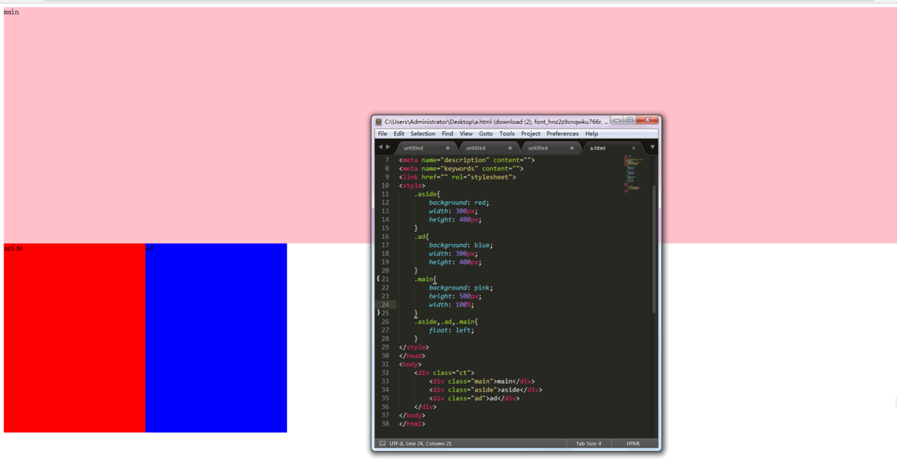This screenshot has width=897, height=459.
Task: Open the Tab Size: 4 selector
Action: pyautogui.click(x=588, y=444)
